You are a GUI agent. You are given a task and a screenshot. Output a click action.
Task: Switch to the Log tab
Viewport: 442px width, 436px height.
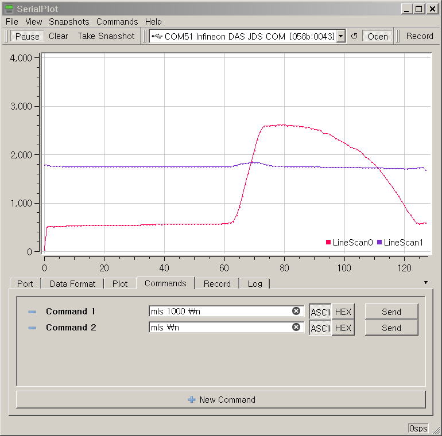point(255,283)
